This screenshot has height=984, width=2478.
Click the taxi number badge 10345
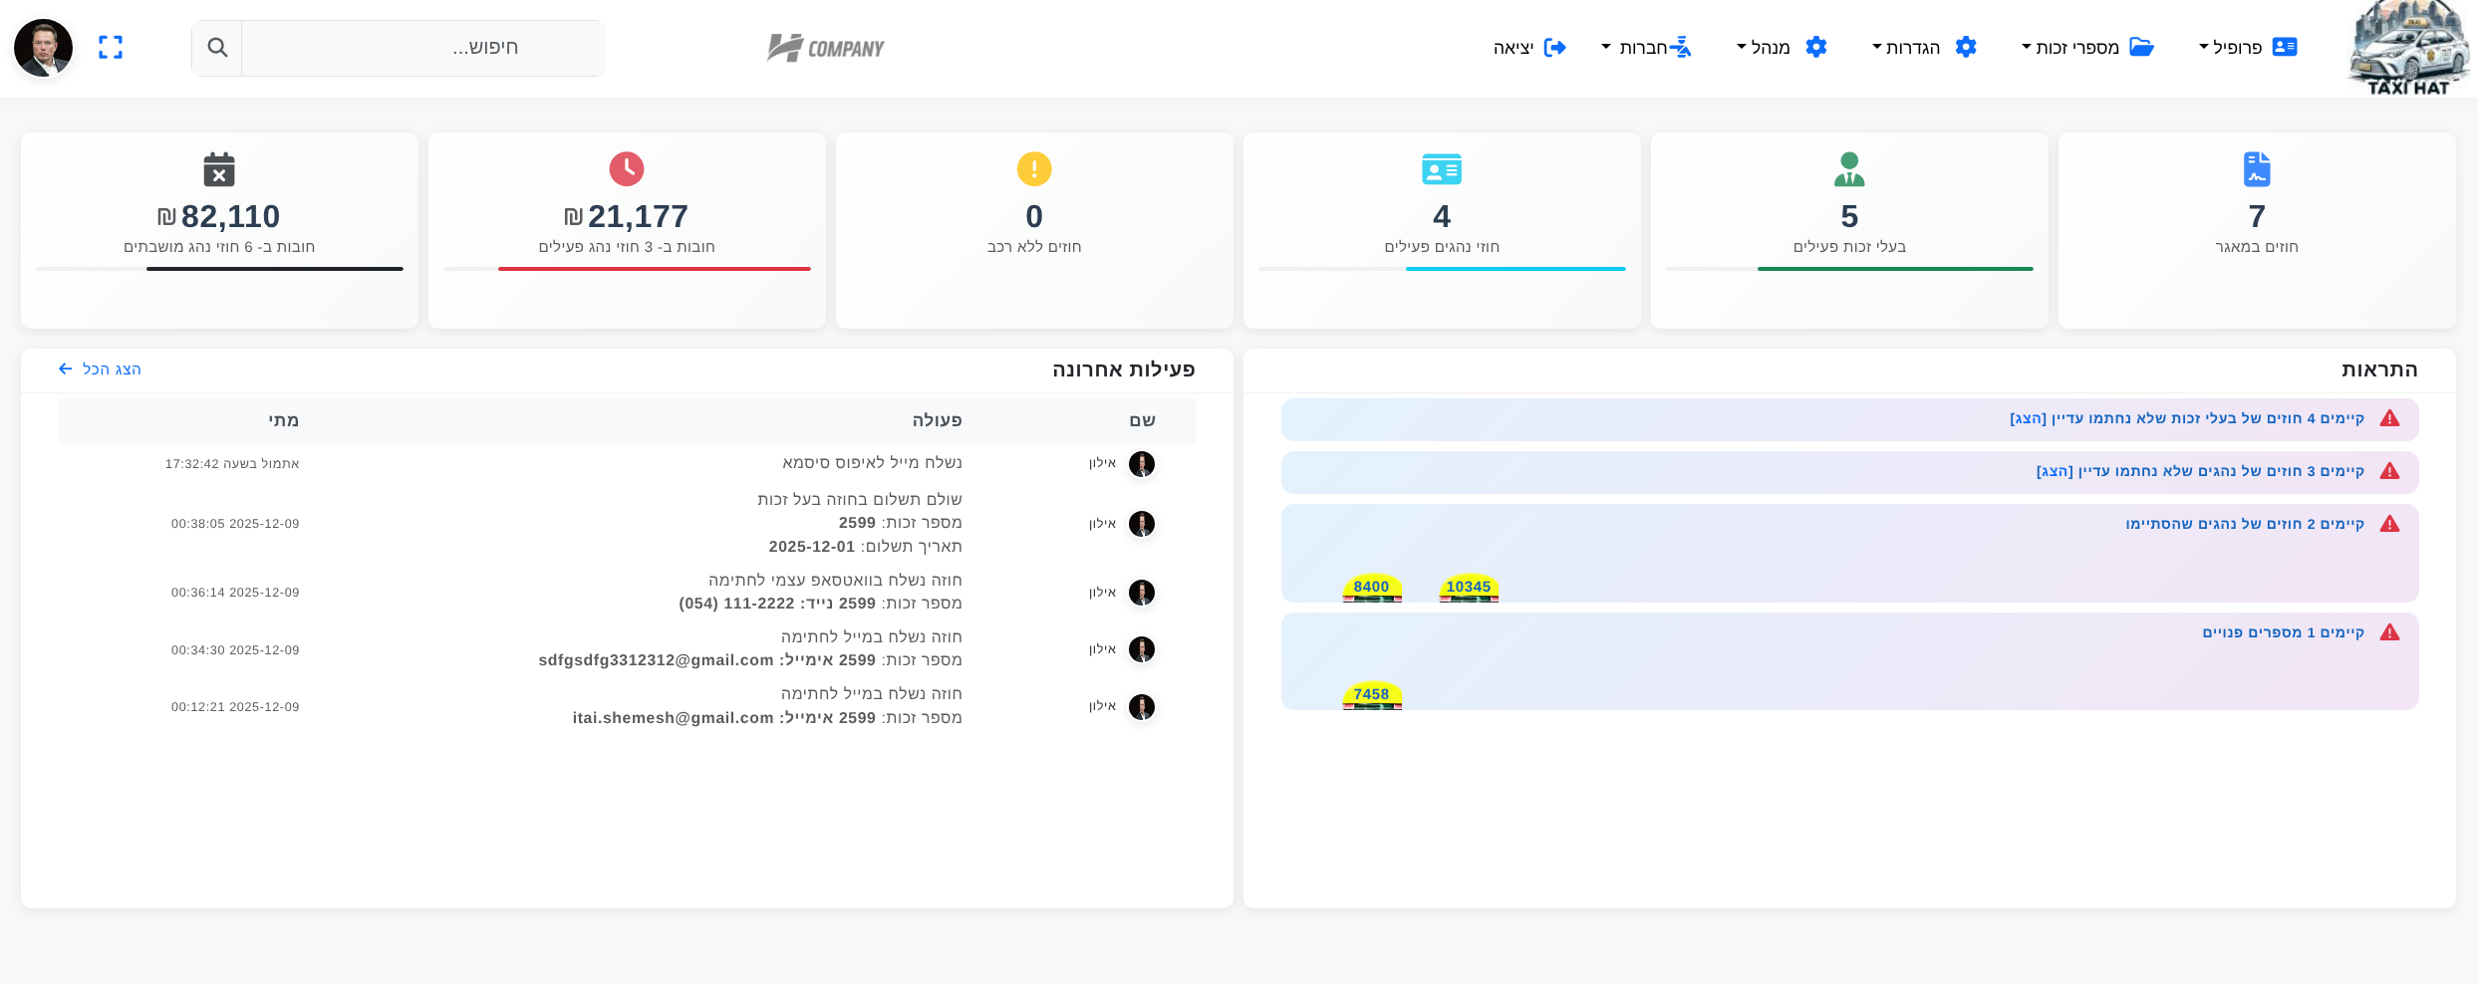1469,588
